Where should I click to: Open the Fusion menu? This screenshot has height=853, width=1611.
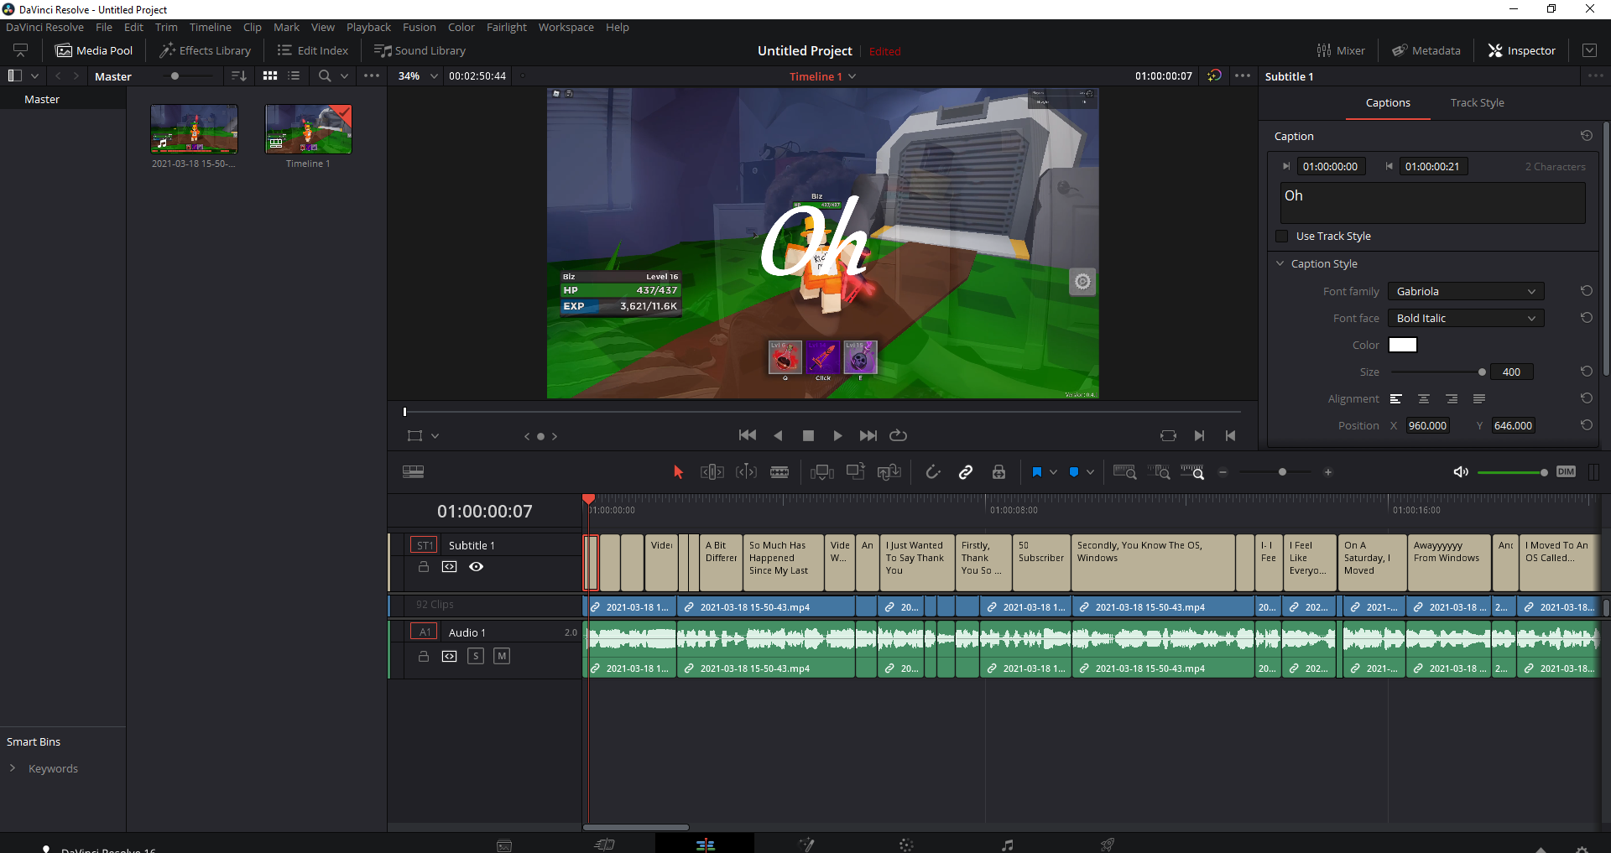point(420,27)
